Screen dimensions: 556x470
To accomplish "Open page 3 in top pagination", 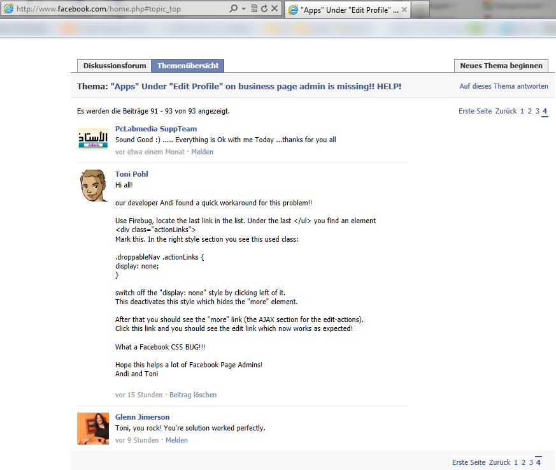I will (537, 111).
